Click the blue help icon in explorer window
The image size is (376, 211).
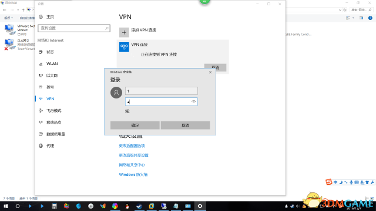click(370, 18)
